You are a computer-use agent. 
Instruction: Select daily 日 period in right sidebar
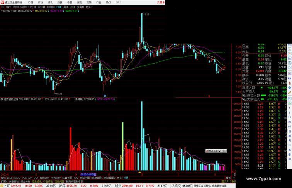coord(290,131)
